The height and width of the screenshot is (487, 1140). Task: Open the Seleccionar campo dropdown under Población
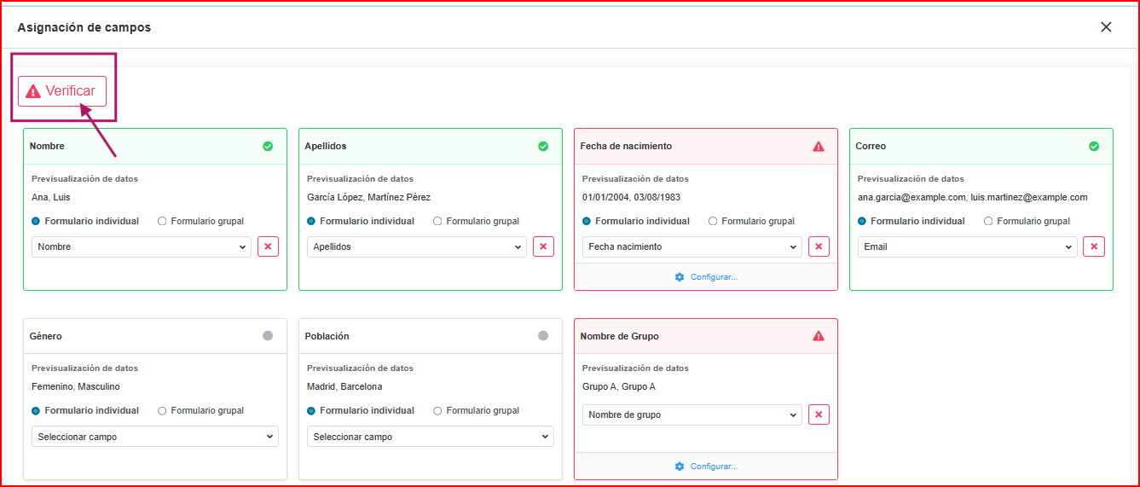click(x=431, y=437)
